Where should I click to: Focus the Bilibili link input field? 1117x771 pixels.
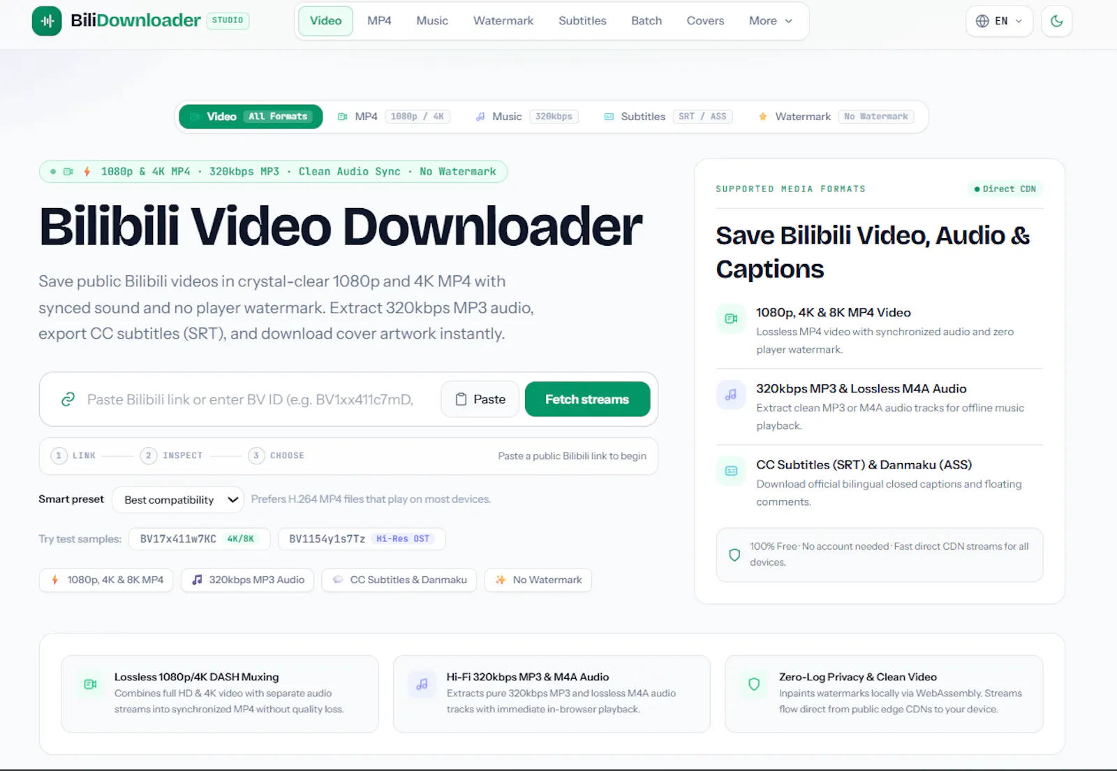(250, 399)
